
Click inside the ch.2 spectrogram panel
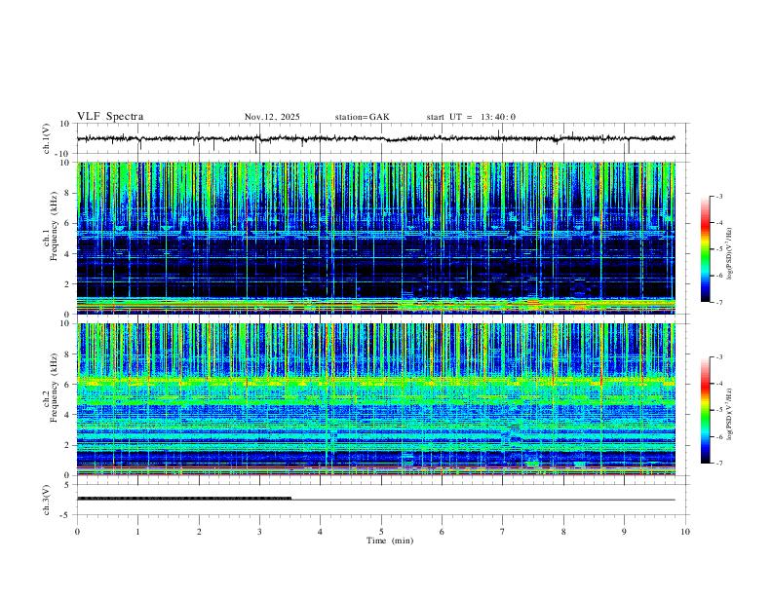tap(375, 399)
